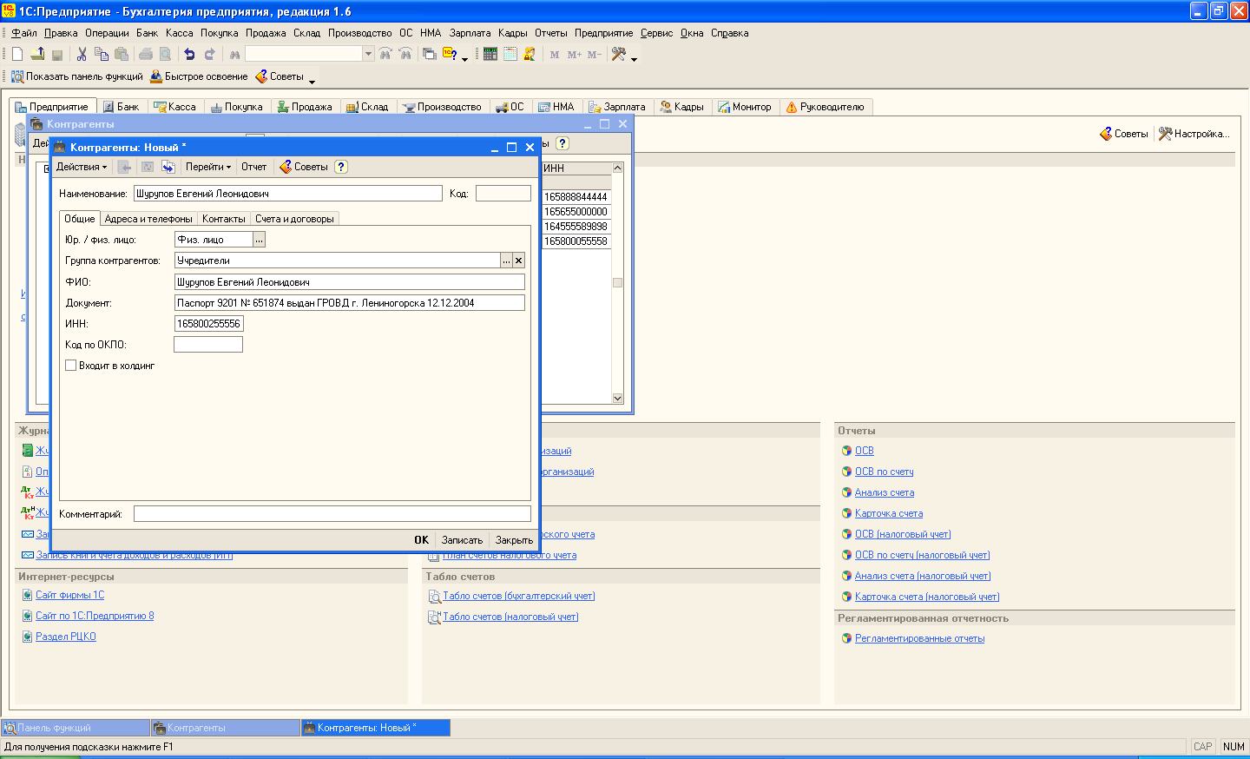
Task: Click in the Комментарий input field
Action: [332, 514]
